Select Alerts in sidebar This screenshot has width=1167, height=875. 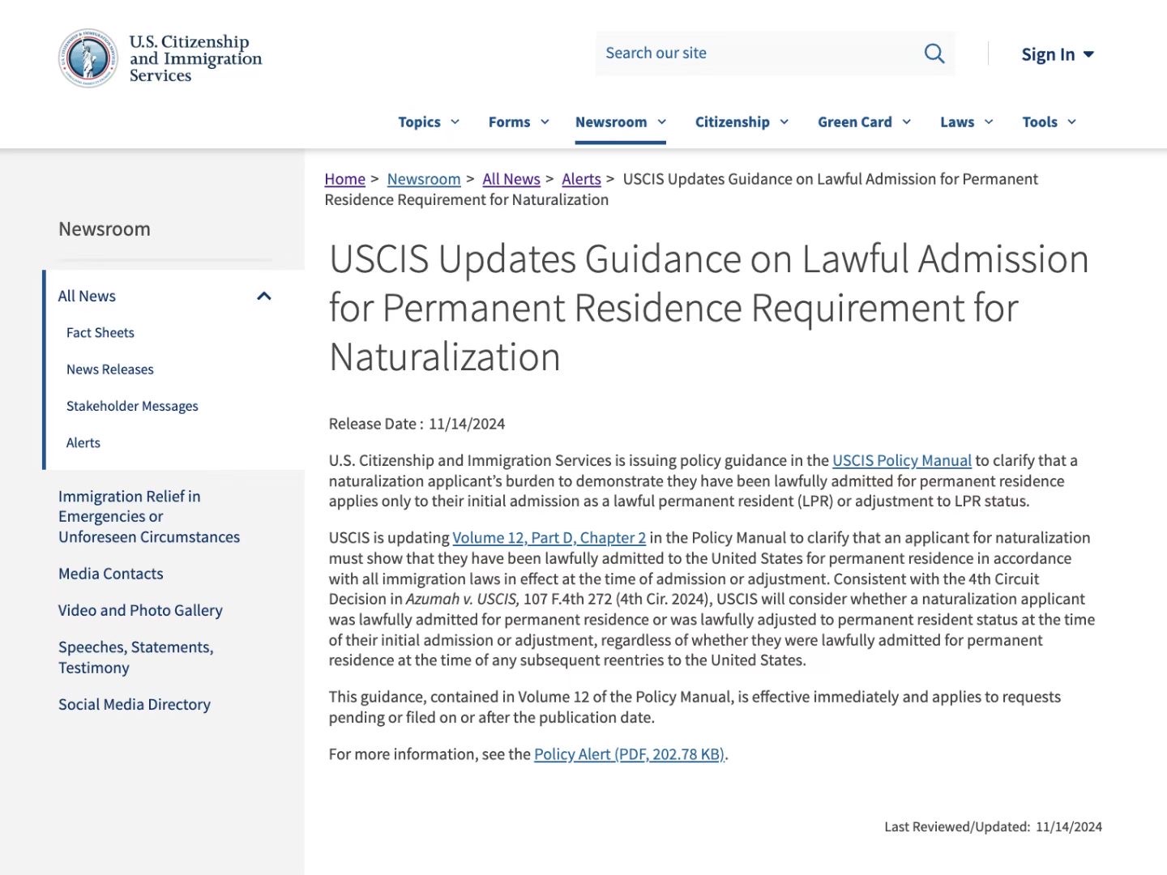pos(83,443)
